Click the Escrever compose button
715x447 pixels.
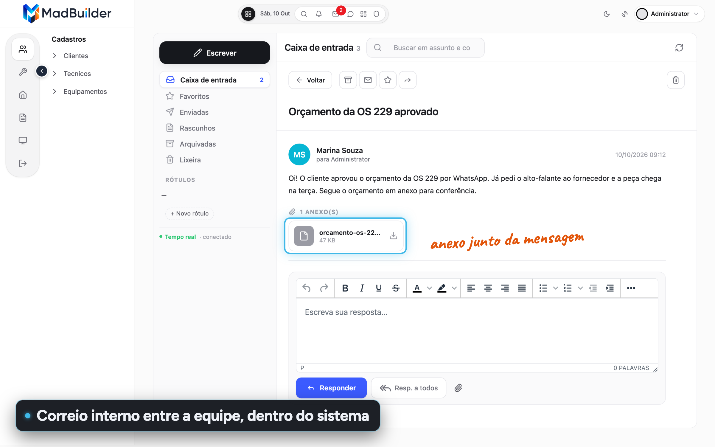pyautogui.click(x=214, y=53)
